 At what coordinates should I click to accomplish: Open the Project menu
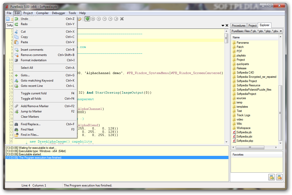(28, 13)
